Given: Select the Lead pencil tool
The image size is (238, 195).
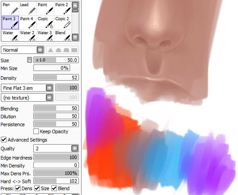Looking at the screenshot, I should pos(28,8).
